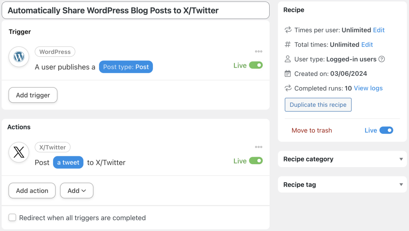Click the Duplicate this recipe button
The height and width of the screenshot is (231, 409).
click(318, 104)
